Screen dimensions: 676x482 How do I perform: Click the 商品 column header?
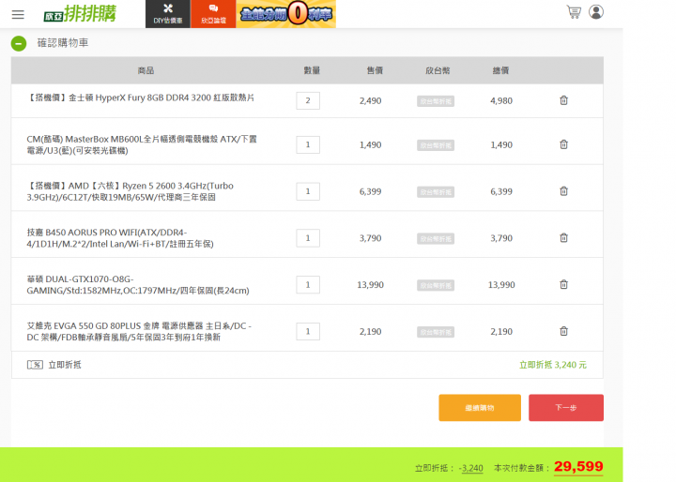146,70
